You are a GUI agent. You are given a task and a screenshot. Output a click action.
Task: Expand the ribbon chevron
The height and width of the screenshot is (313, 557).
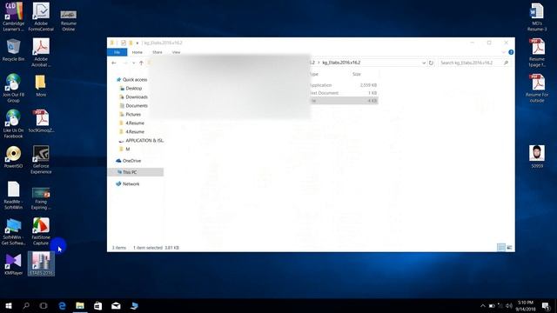pos(503,52)
